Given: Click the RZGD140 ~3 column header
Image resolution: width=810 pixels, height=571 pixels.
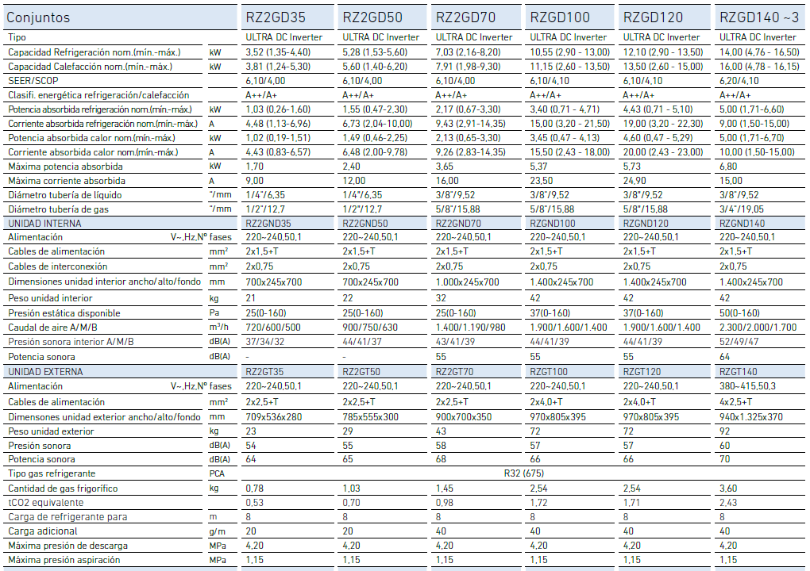Looking at the screenshot, I should 758,17.
